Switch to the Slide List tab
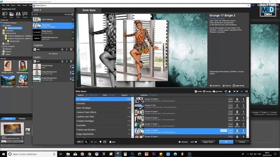 [8, 119]
